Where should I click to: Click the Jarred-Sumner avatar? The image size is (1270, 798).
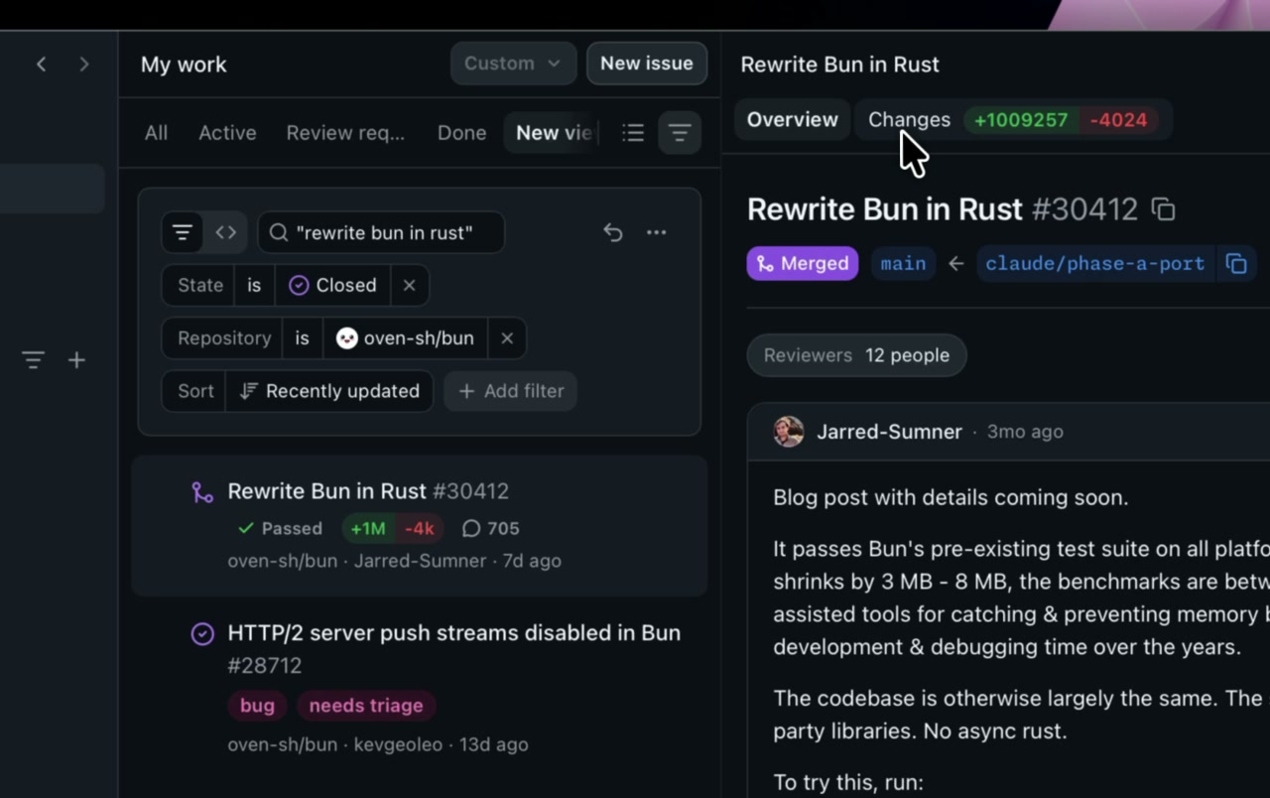tap(789, 432)
